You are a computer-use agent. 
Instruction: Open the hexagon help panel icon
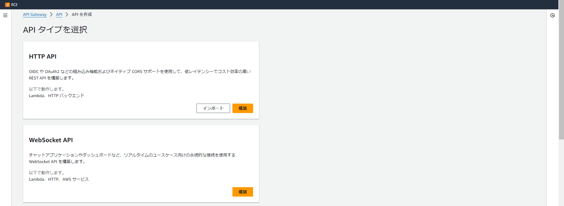(552, 15)
